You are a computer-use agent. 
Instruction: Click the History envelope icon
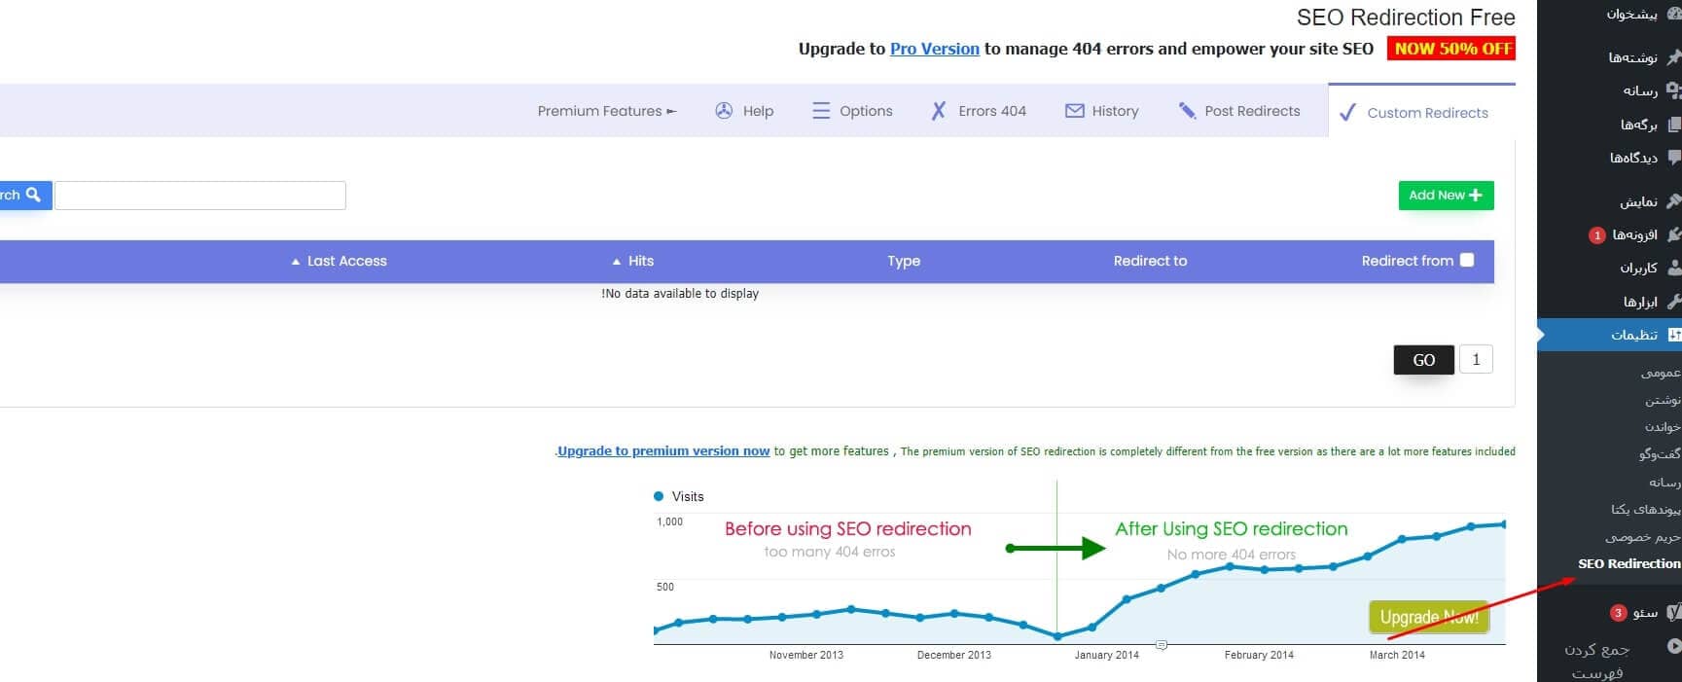(1074, 111)
